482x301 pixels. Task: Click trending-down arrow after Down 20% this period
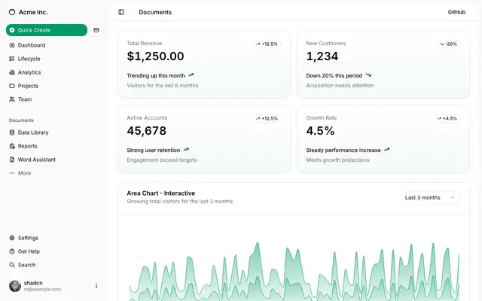368,75
